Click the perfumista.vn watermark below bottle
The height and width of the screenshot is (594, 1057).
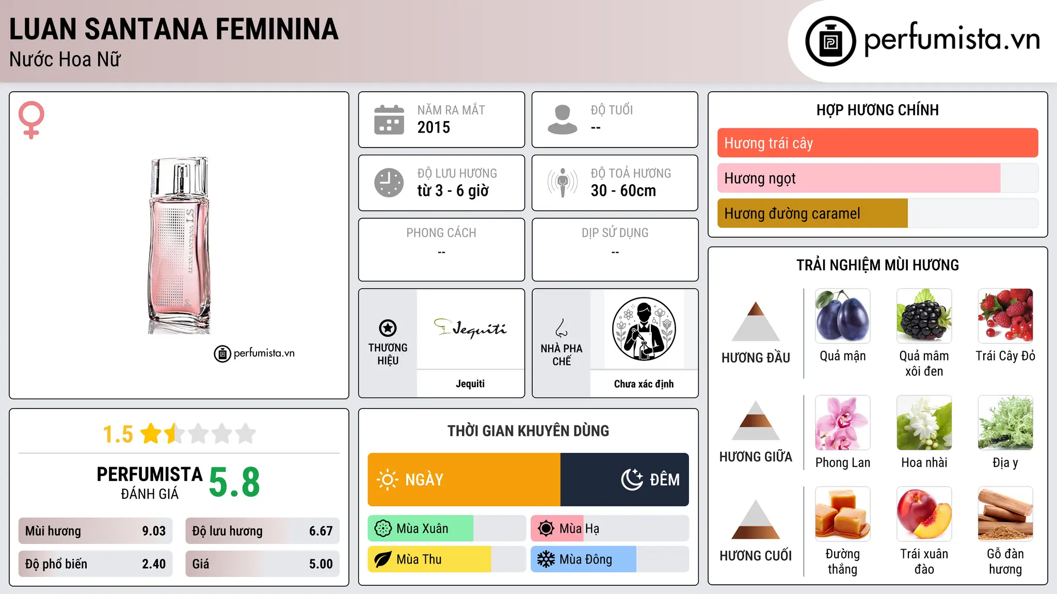point(254,353)
